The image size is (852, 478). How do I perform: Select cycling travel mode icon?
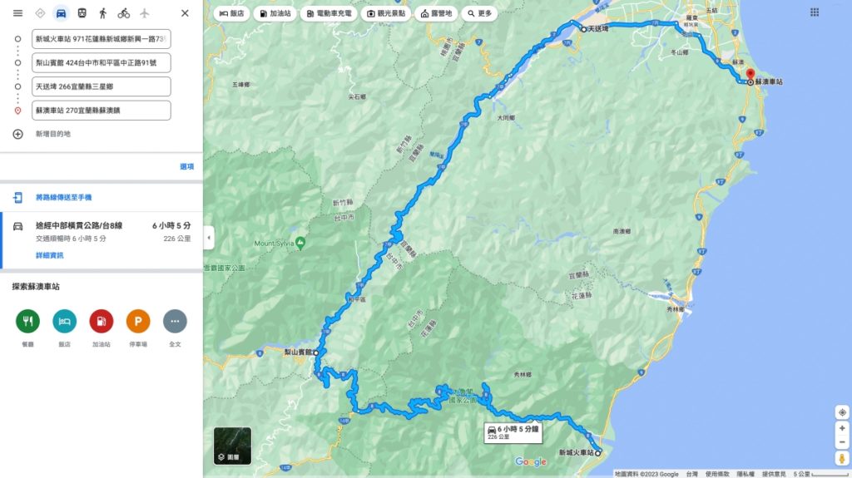[x=124, y=13]
